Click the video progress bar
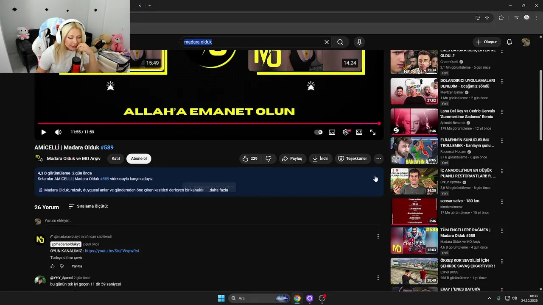Screen dimensions: 543x305 pyautogui.click(x=209, y=124)
